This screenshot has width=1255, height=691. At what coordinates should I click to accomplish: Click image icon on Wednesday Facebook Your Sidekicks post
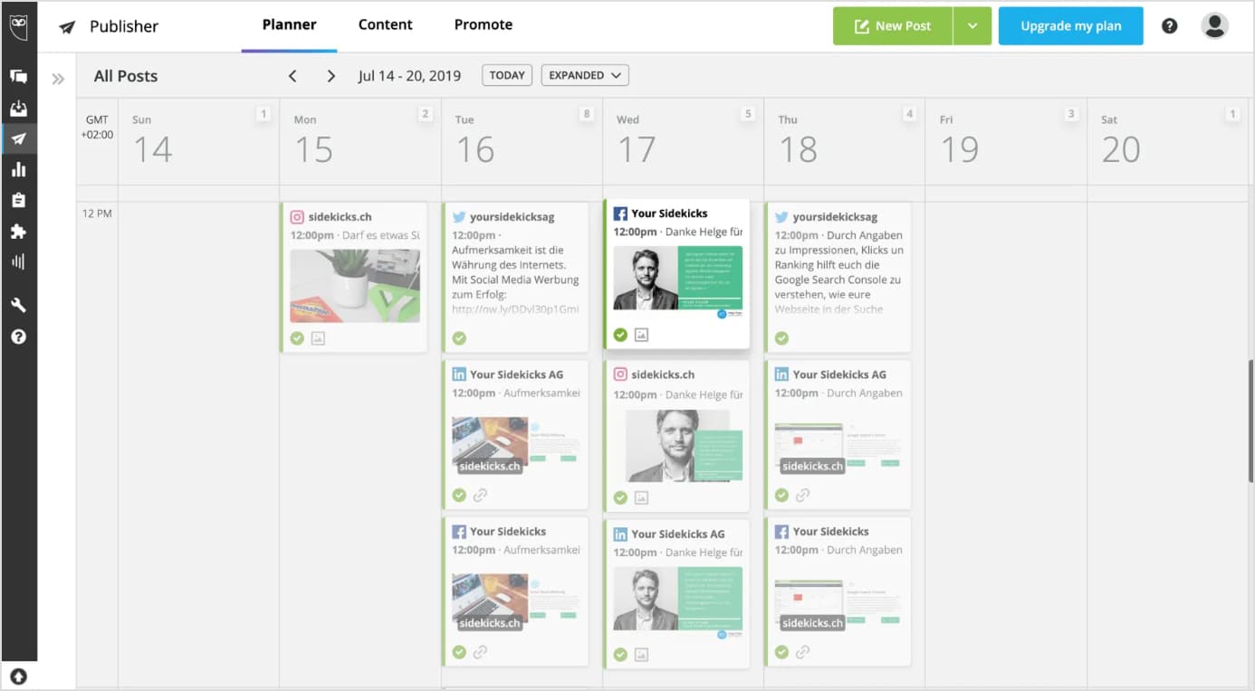(641, 335)
